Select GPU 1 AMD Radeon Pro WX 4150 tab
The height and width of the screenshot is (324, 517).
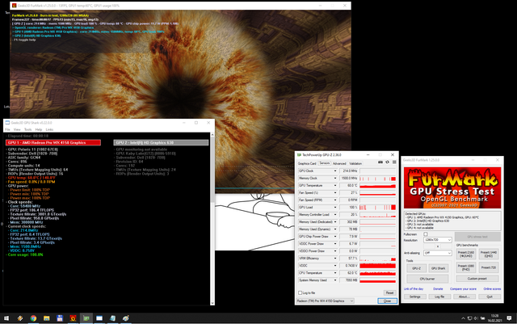point(53,142)
